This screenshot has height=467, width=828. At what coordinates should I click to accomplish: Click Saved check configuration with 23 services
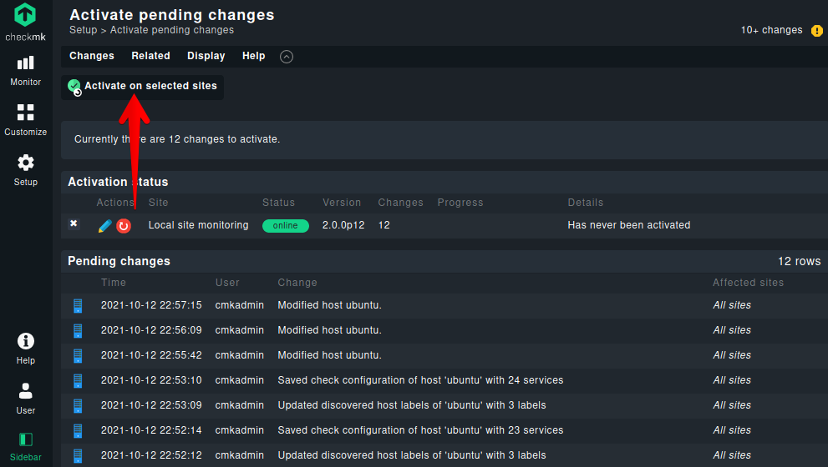[x=420, y=430]
